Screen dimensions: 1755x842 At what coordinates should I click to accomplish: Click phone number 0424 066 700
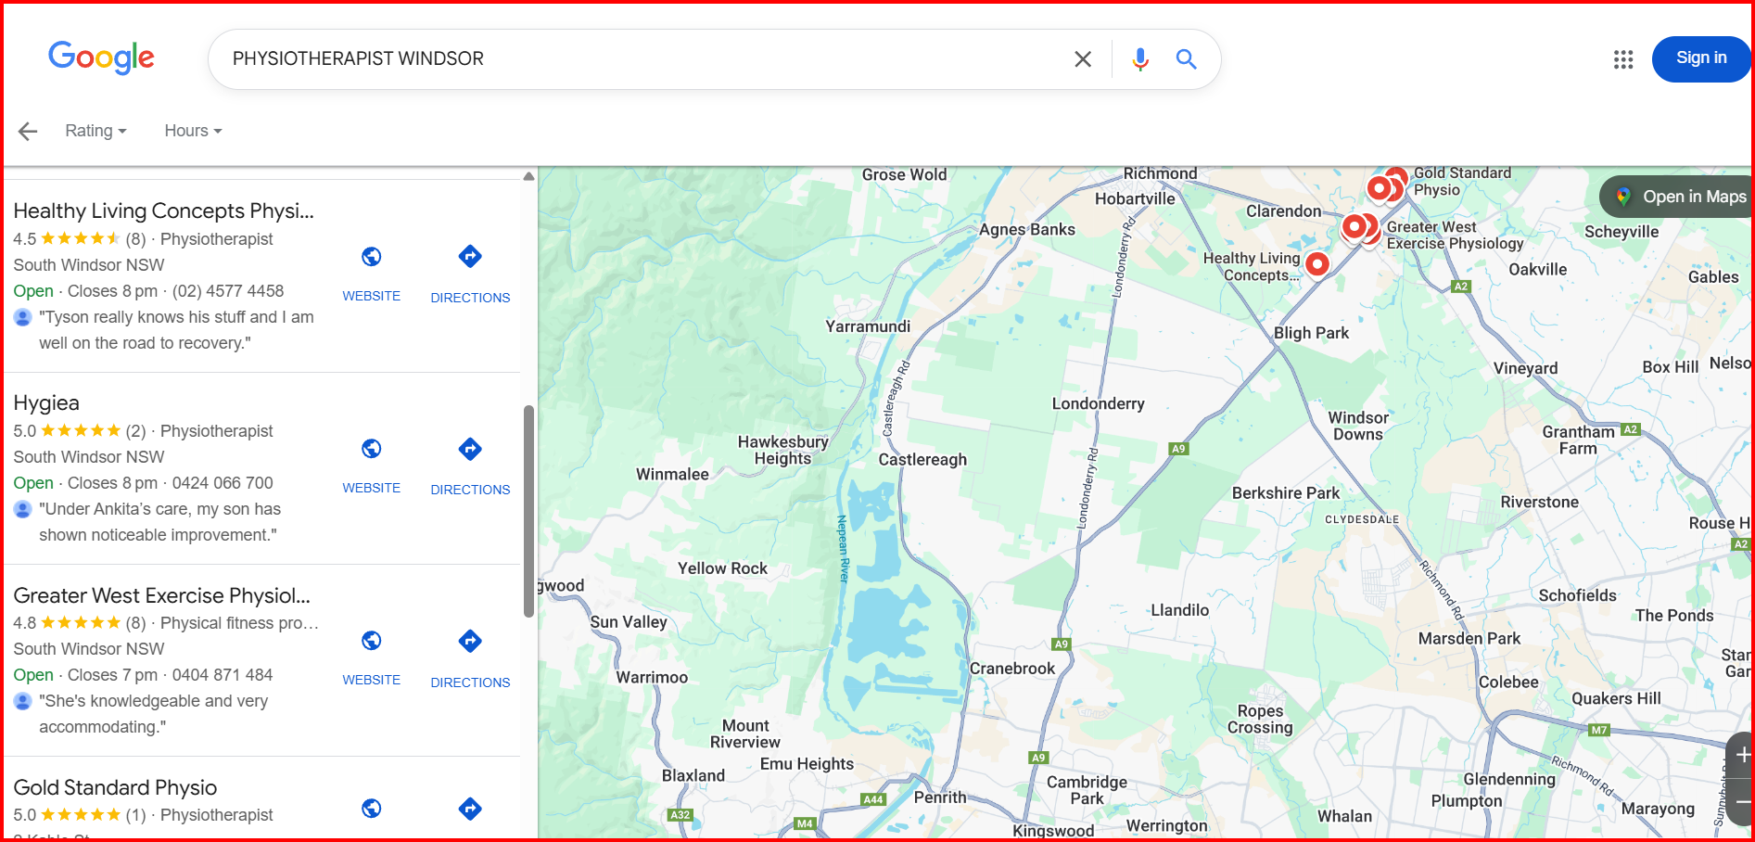click(223, 483)
